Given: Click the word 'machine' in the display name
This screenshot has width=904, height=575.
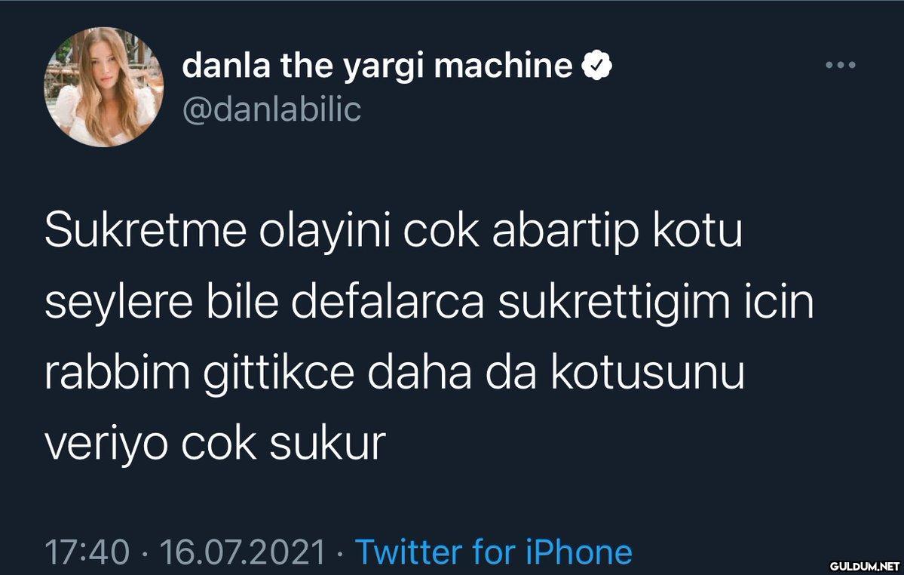Looking at the screenshot, I should click(x=504, y=65).
